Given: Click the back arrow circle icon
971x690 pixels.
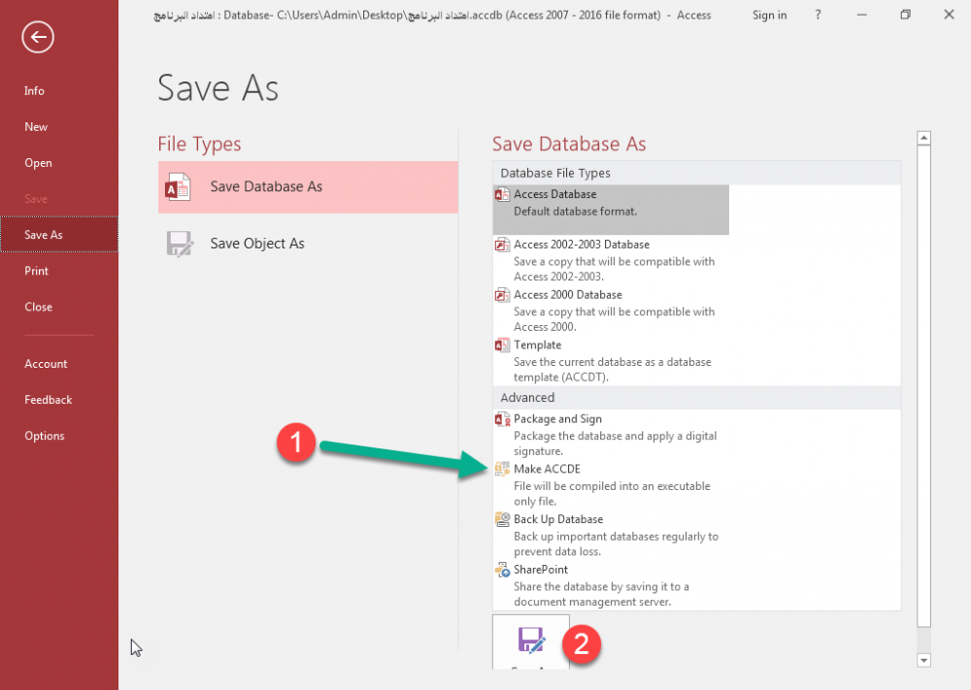Looking at the screenshot, I should click(x=38, y=37).
